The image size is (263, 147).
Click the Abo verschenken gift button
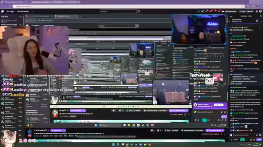192,130
